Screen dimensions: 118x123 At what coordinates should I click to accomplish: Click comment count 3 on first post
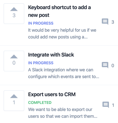point(113,22)
